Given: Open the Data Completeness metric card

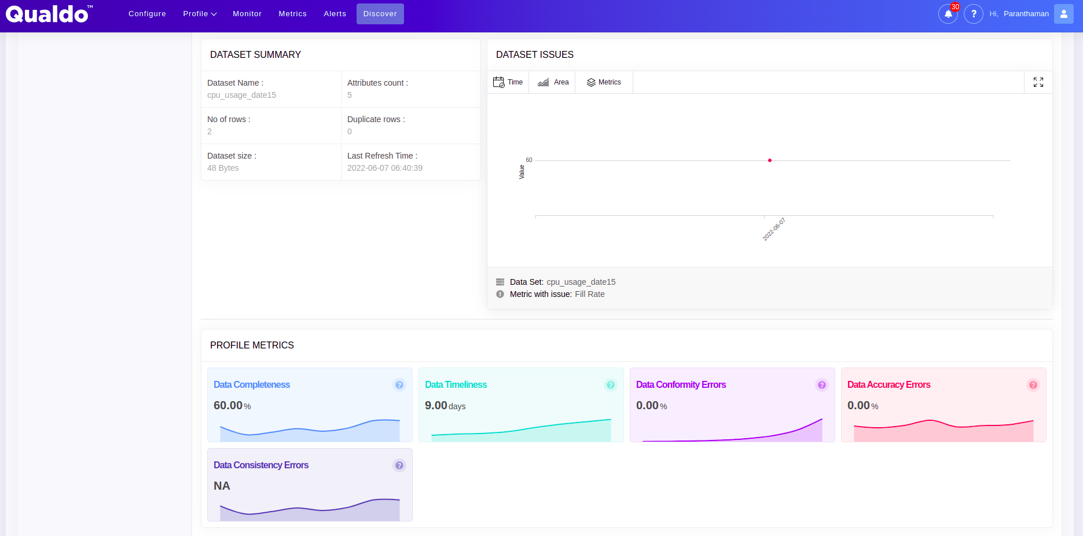Looking at the screenshot, I should pyautogui.click(x=310, y=405).
